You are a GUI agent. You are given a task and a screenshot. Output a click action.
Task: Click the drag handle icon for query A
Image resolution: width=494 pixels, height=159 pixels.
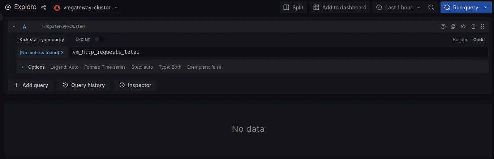click(482, 26)
